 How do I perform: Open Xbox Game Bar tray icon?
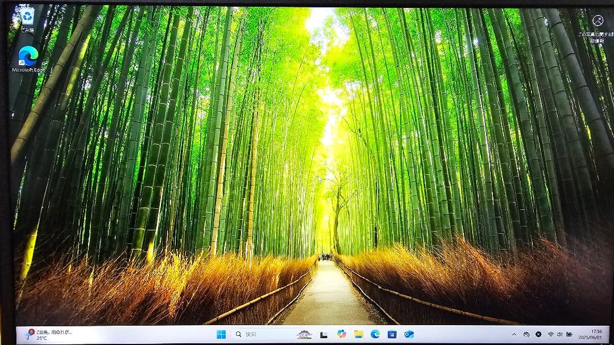[x=526, y=334]
